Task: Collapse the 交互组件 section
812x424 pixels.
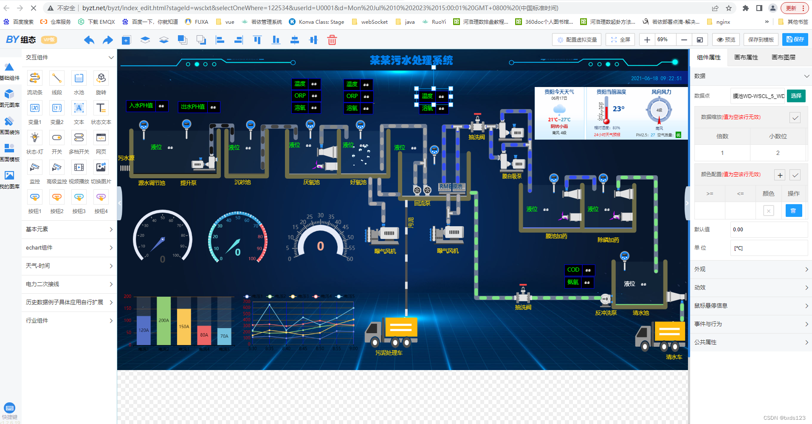Action: [69, 57]
